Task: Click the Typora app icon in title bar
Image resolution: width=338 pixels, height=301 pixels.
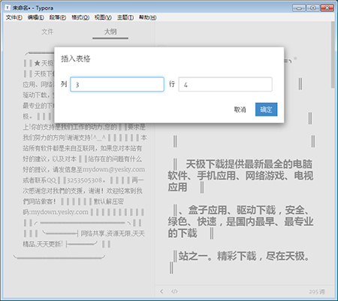Action: [8, 8]
